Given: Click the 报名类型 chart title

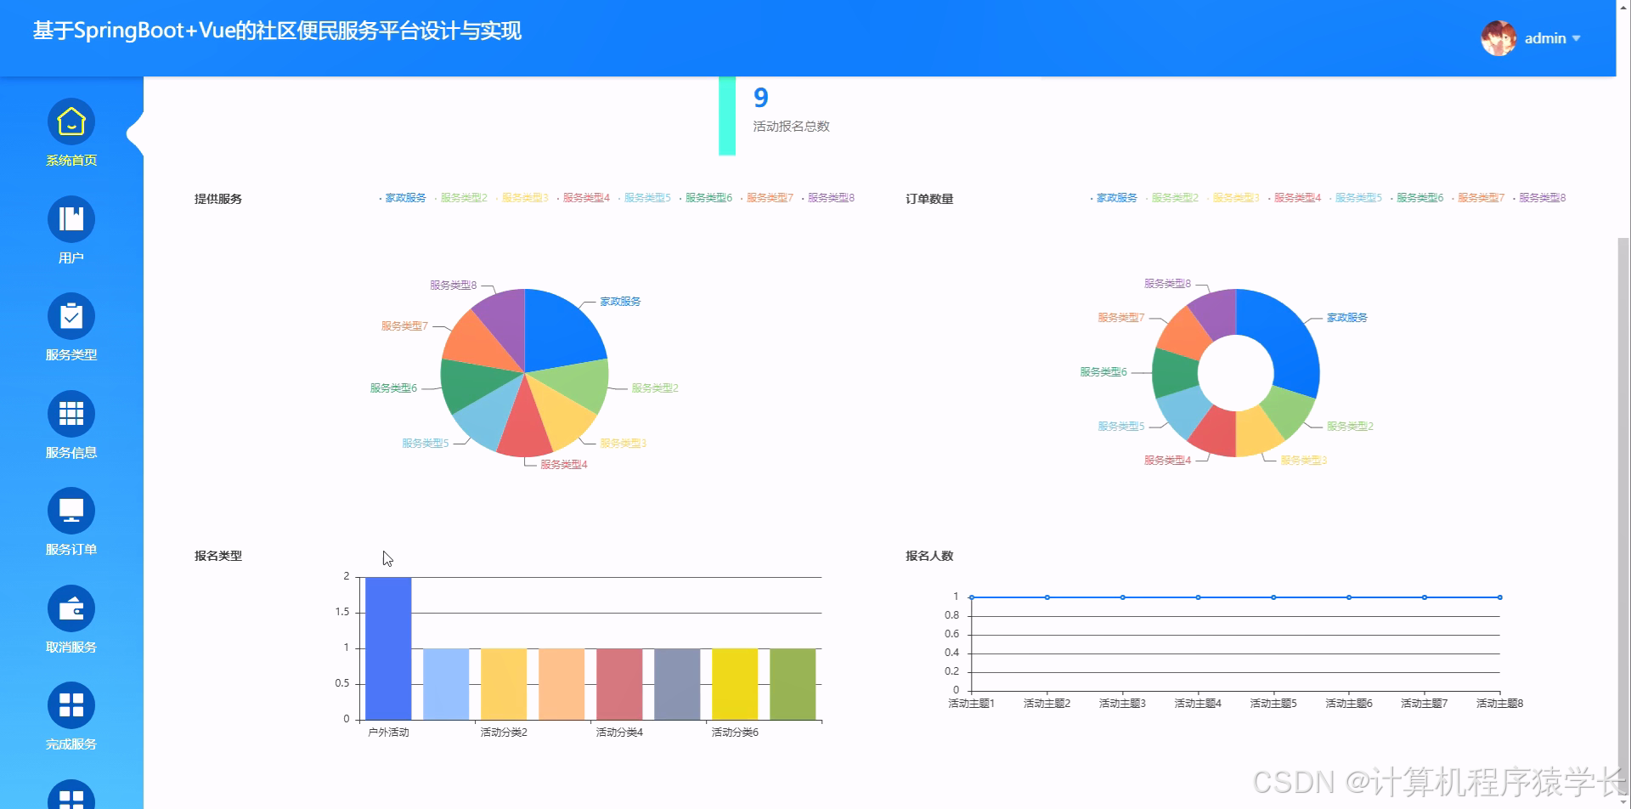Looking at the screenshot, I should click(x=218, y=556).
